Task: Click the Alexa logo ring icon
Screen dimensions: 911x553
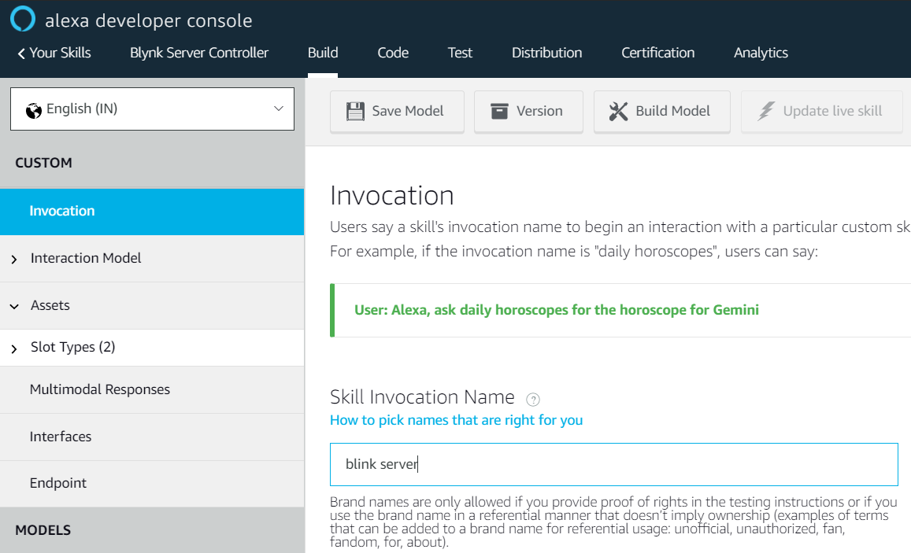Action: 23,19
